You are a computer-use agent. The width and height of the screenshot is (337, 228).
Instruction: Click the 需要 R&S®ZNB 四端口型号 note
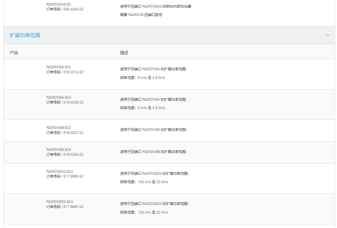pyautogui.click(x=141, y=15)
